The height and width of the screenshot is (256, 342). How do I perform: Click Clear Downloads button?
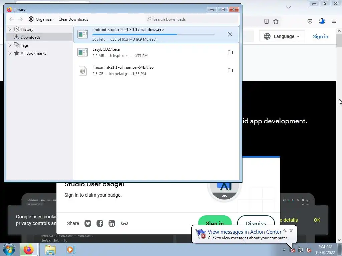[73, 19]
